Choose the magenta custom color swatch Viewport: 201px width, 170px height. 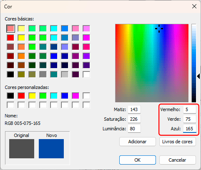coord(75,96)
